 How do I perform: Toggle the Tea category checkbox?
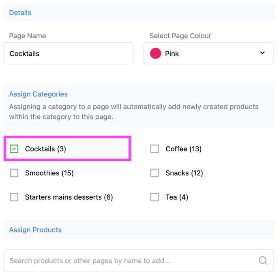coord(155,197)
